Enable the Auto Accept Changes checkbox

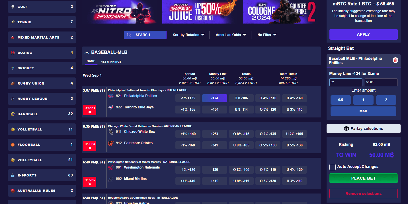point(332,167)
